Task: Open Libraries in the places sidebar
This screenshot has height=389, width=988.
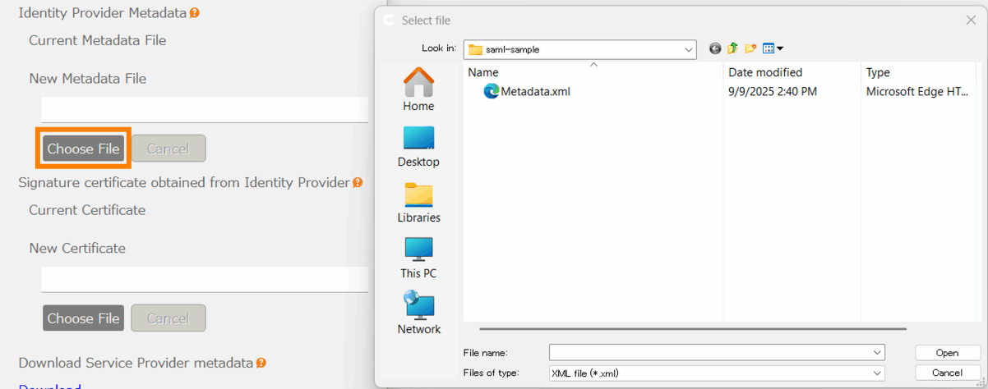Action: click(418, 202)
